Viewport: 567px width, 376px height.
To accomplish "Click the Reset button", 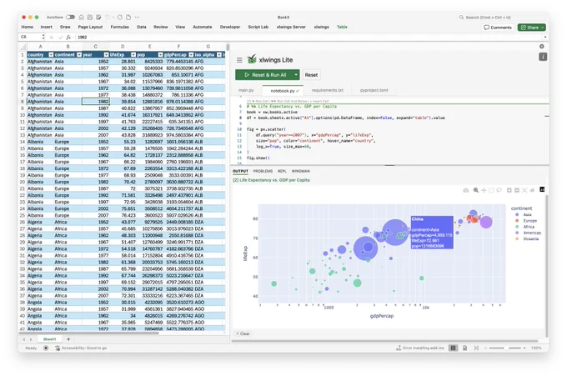I will (311, 75).
